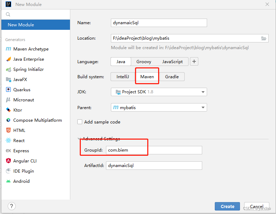The width and height of the screenshot is (276, 214).
Task: Select JavaScript as the language
Action: [x=172, y=62]
